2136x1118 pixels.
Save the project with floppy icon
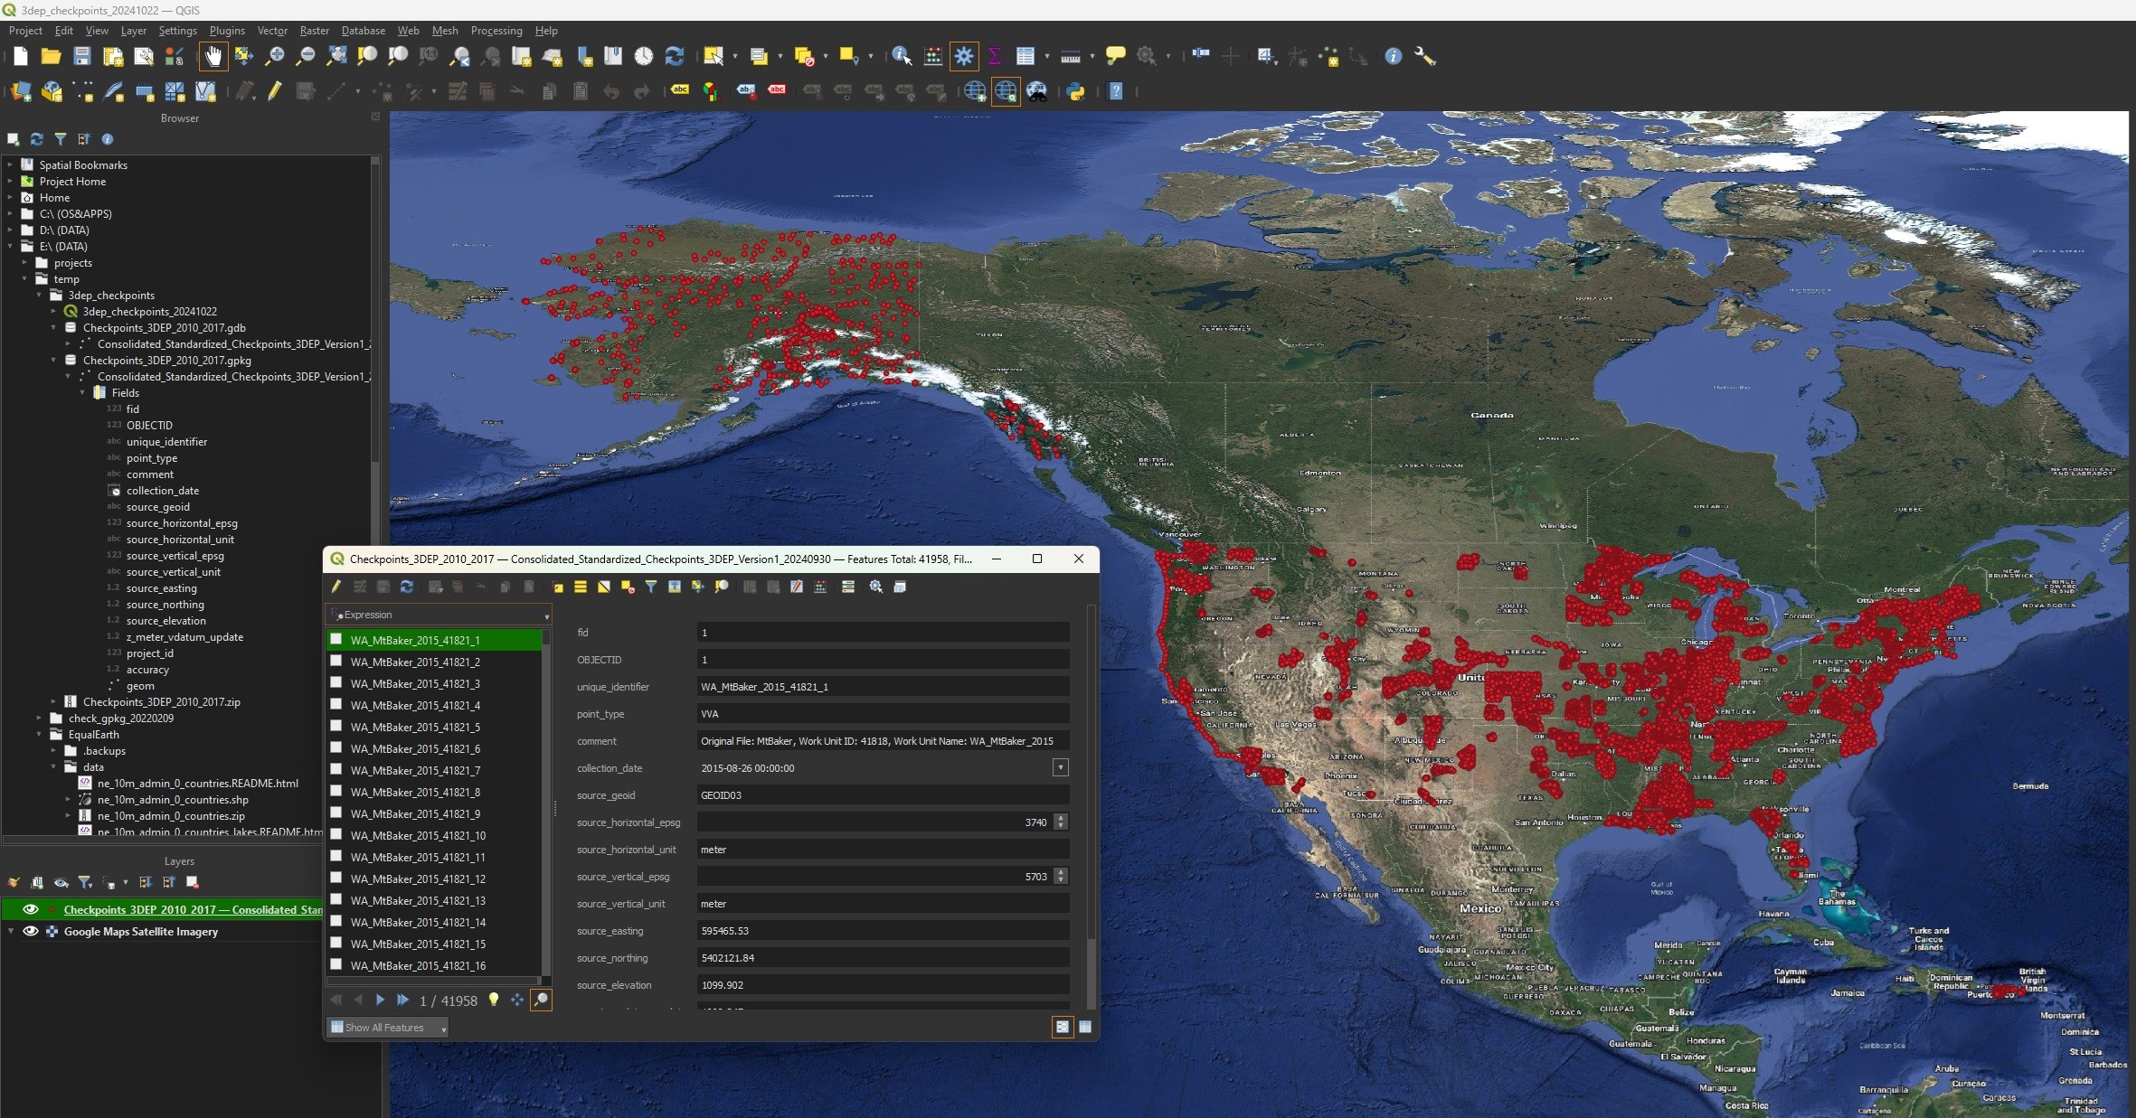82,56
